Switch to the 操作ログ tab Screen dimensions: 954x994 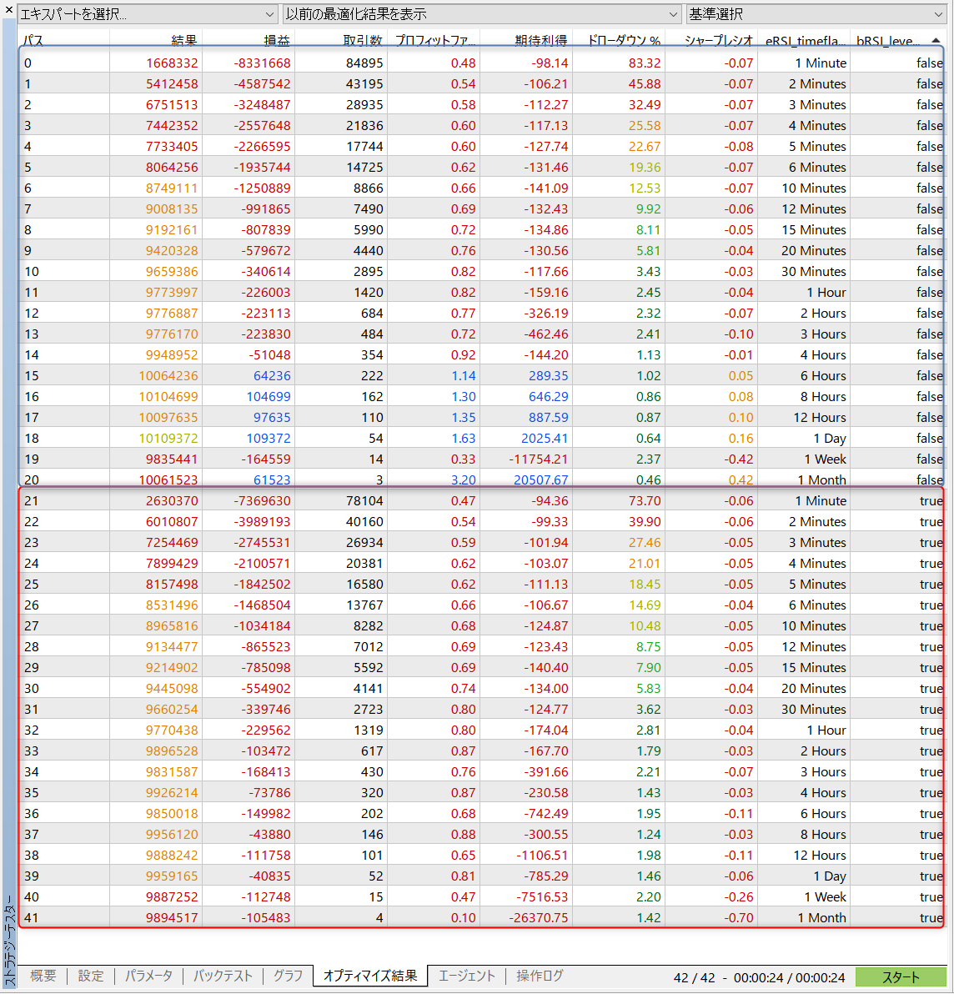540,976
